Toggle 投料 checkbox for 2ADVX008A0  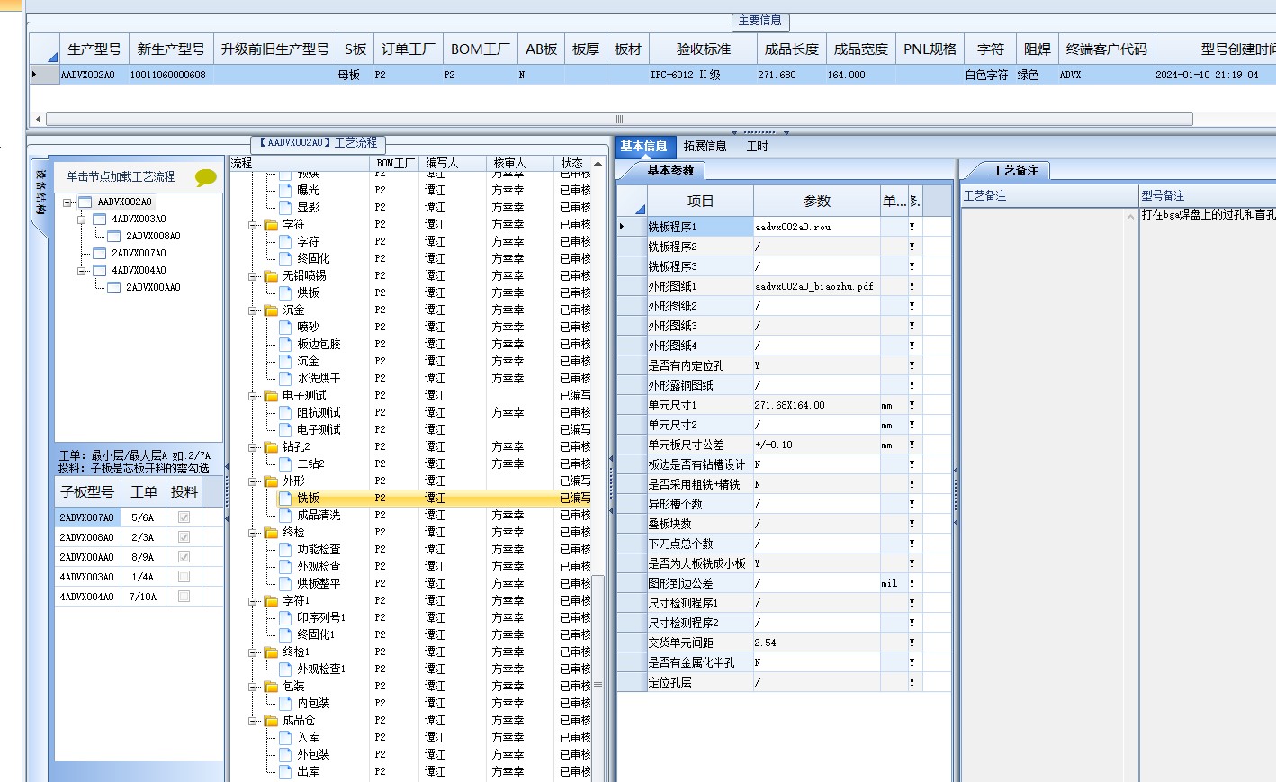click(x=184, y=537)
